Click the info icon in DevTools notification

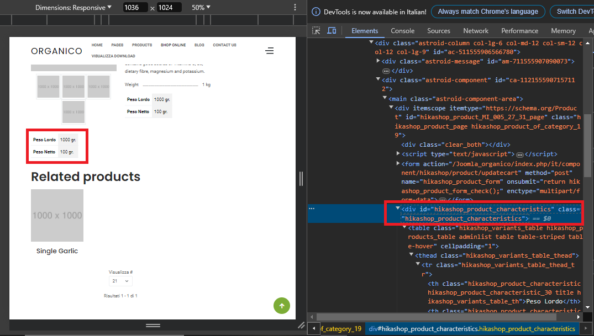[x=316, y=12]
